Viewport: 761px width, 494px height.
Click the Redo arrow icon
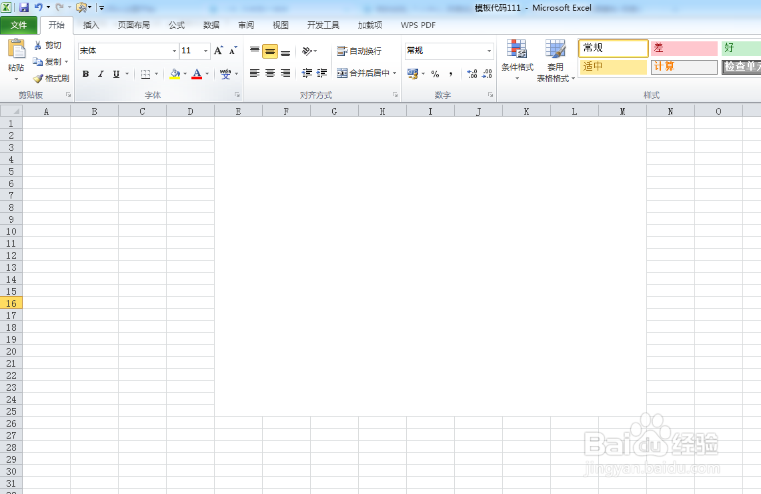pos(60,7)
